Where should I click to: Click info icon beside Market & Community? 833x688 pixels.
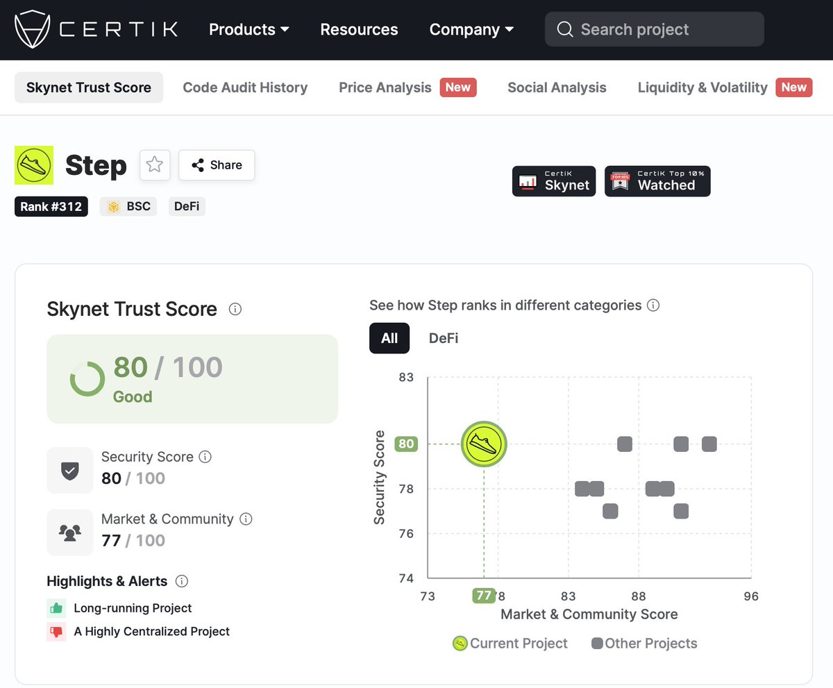tap(246, 519)
